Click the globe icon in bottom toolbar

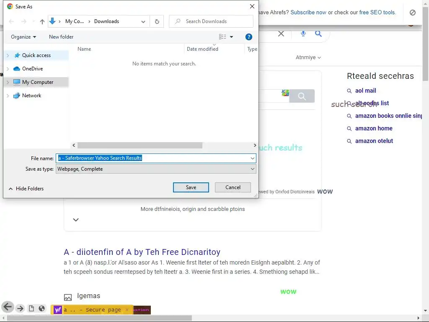point(41,308)
